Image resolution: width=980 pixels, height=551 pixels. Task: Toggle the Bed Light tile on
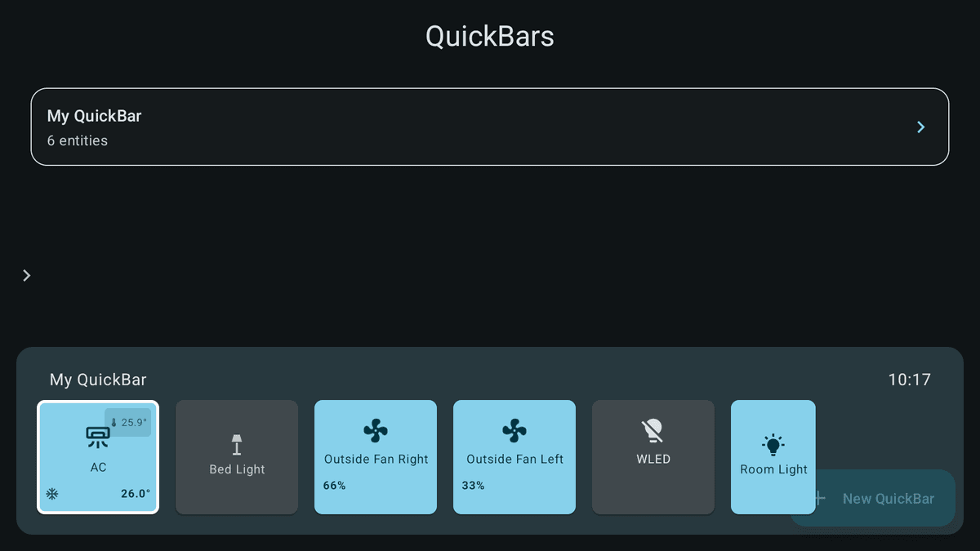pyautogui.click(x=236, y=457)
